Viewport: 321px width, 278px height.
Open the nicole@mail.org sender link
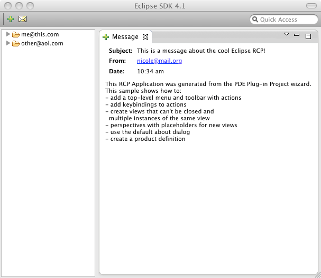(159, 61)
